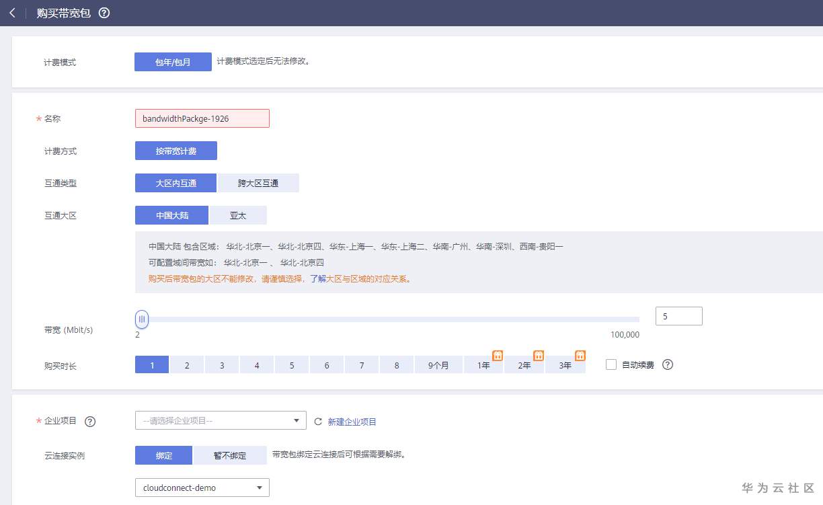Open help icon beside 购买带宽包 title
This screenshot has height=505, width=823.
click(x=104, y=13)
